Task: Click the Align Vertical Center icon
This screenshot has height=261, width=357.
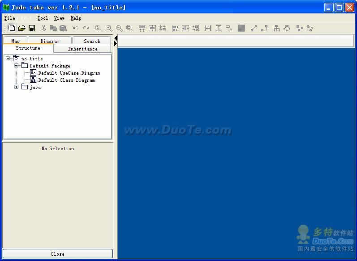Action: [185, 28]
